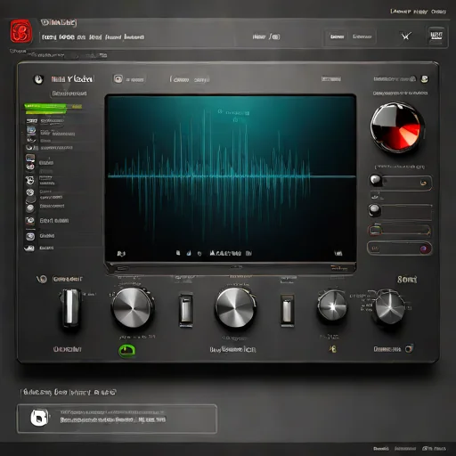The image size is (456, 456).
Task: Select the wheel-shaped round icon in the sidebar list
Action: 30,192
